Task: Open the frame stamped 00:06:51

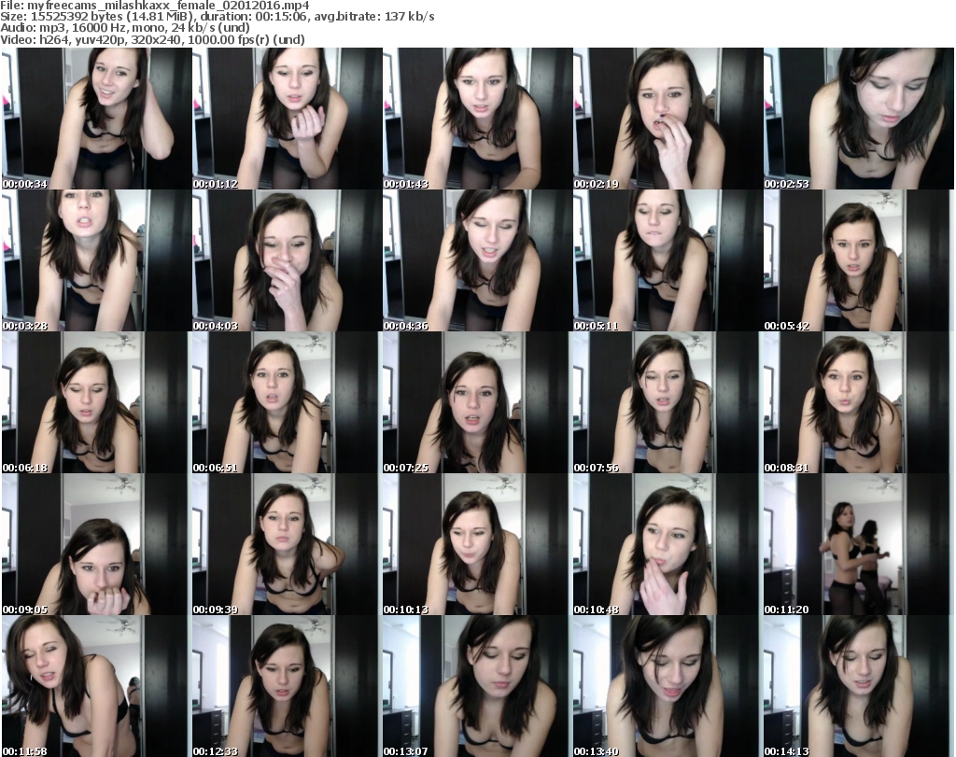Action: [288, 402]
